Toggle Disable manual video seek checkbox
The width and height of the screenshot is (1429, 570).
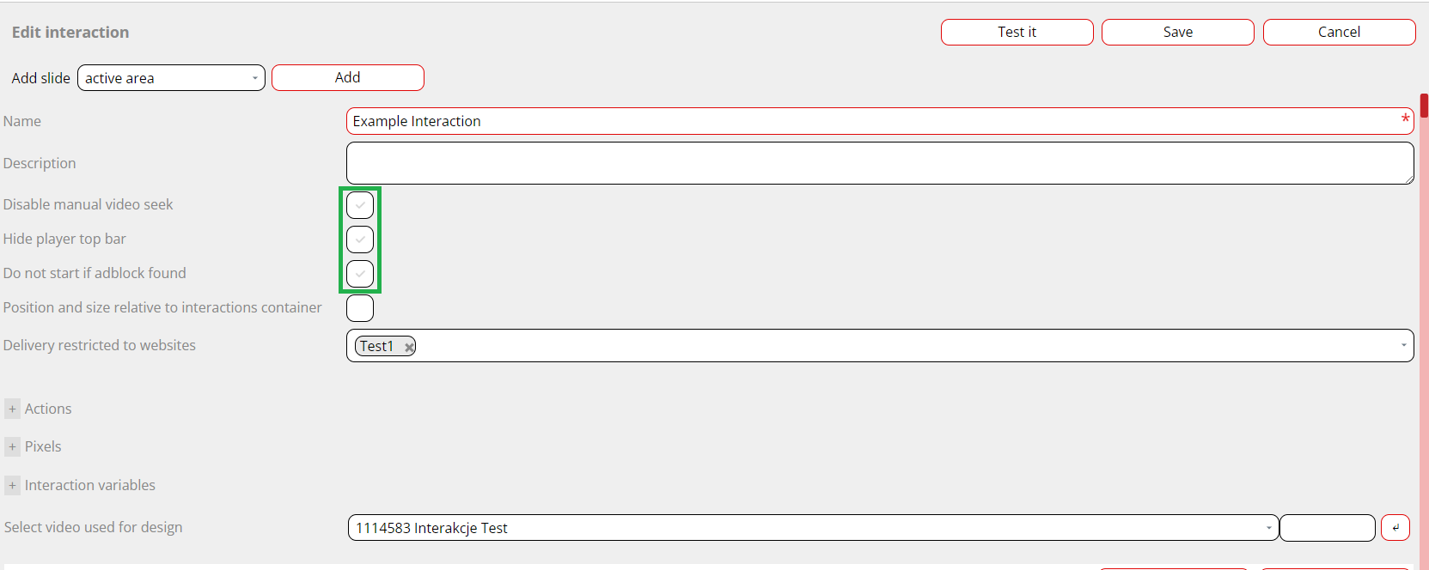[360, 205]
